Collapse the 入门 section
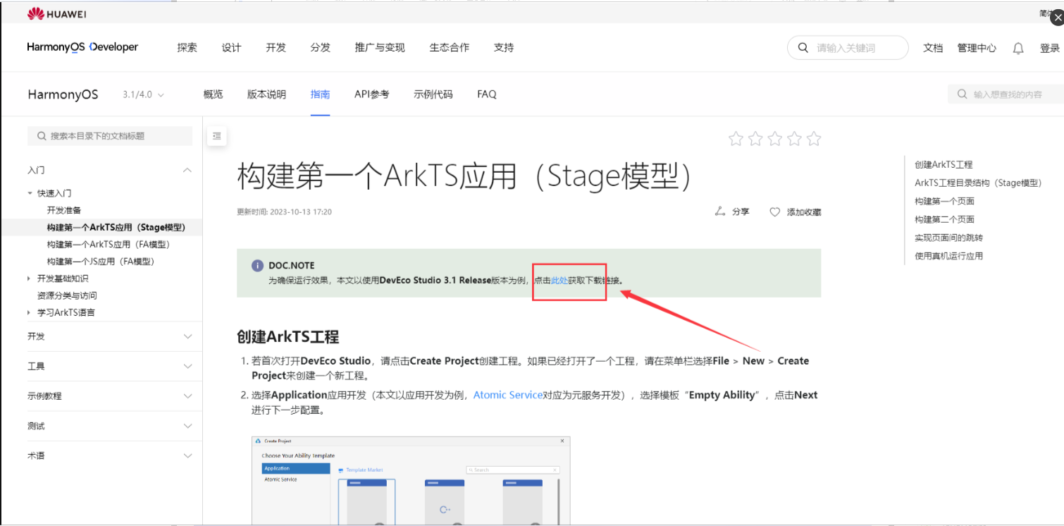 coord(187,170)
